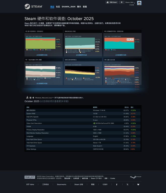This screenshot has height=193, width=166.
Task: Open the Facebook footer icon
Action: coord(117,184)
